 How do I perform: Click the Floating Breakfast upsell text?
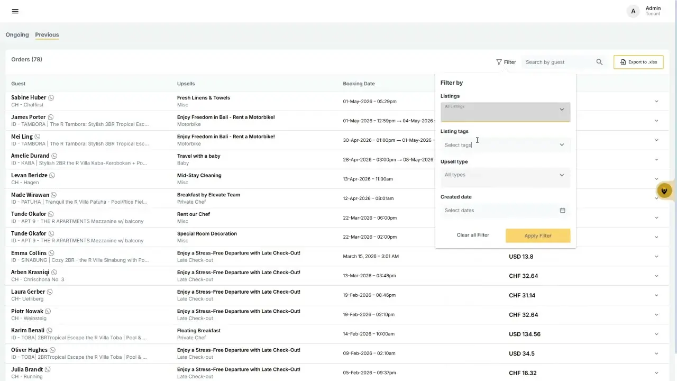coord(198,330)
